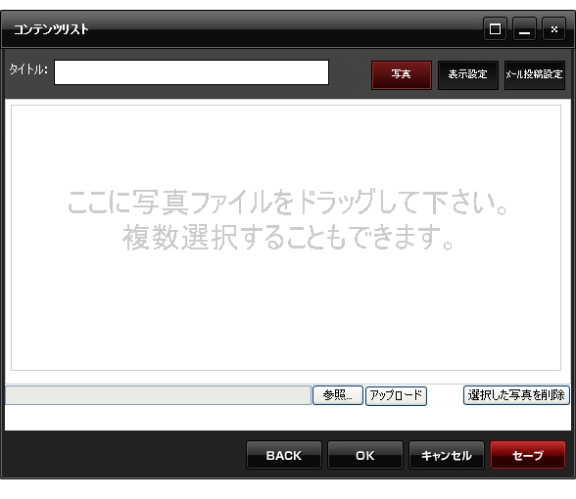The image size is (576, 499).
Task: Save using the red セーブ button
Action: (x=528, y=455)
